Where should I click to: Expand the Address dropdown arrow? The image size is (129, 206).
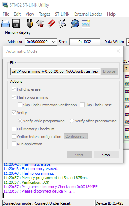[53, 42]
